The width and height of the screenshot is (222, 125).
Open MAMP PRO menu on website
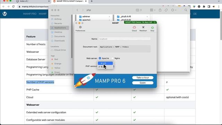(30, 14)
